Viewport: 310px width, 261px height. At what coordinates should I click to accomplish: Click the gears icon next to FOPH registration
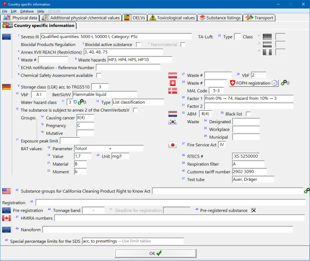tap(286, 83)
